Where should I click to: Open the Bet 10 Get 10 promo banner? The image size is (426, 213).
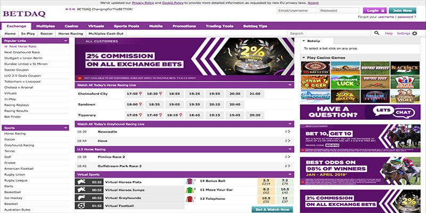[360, 138]
